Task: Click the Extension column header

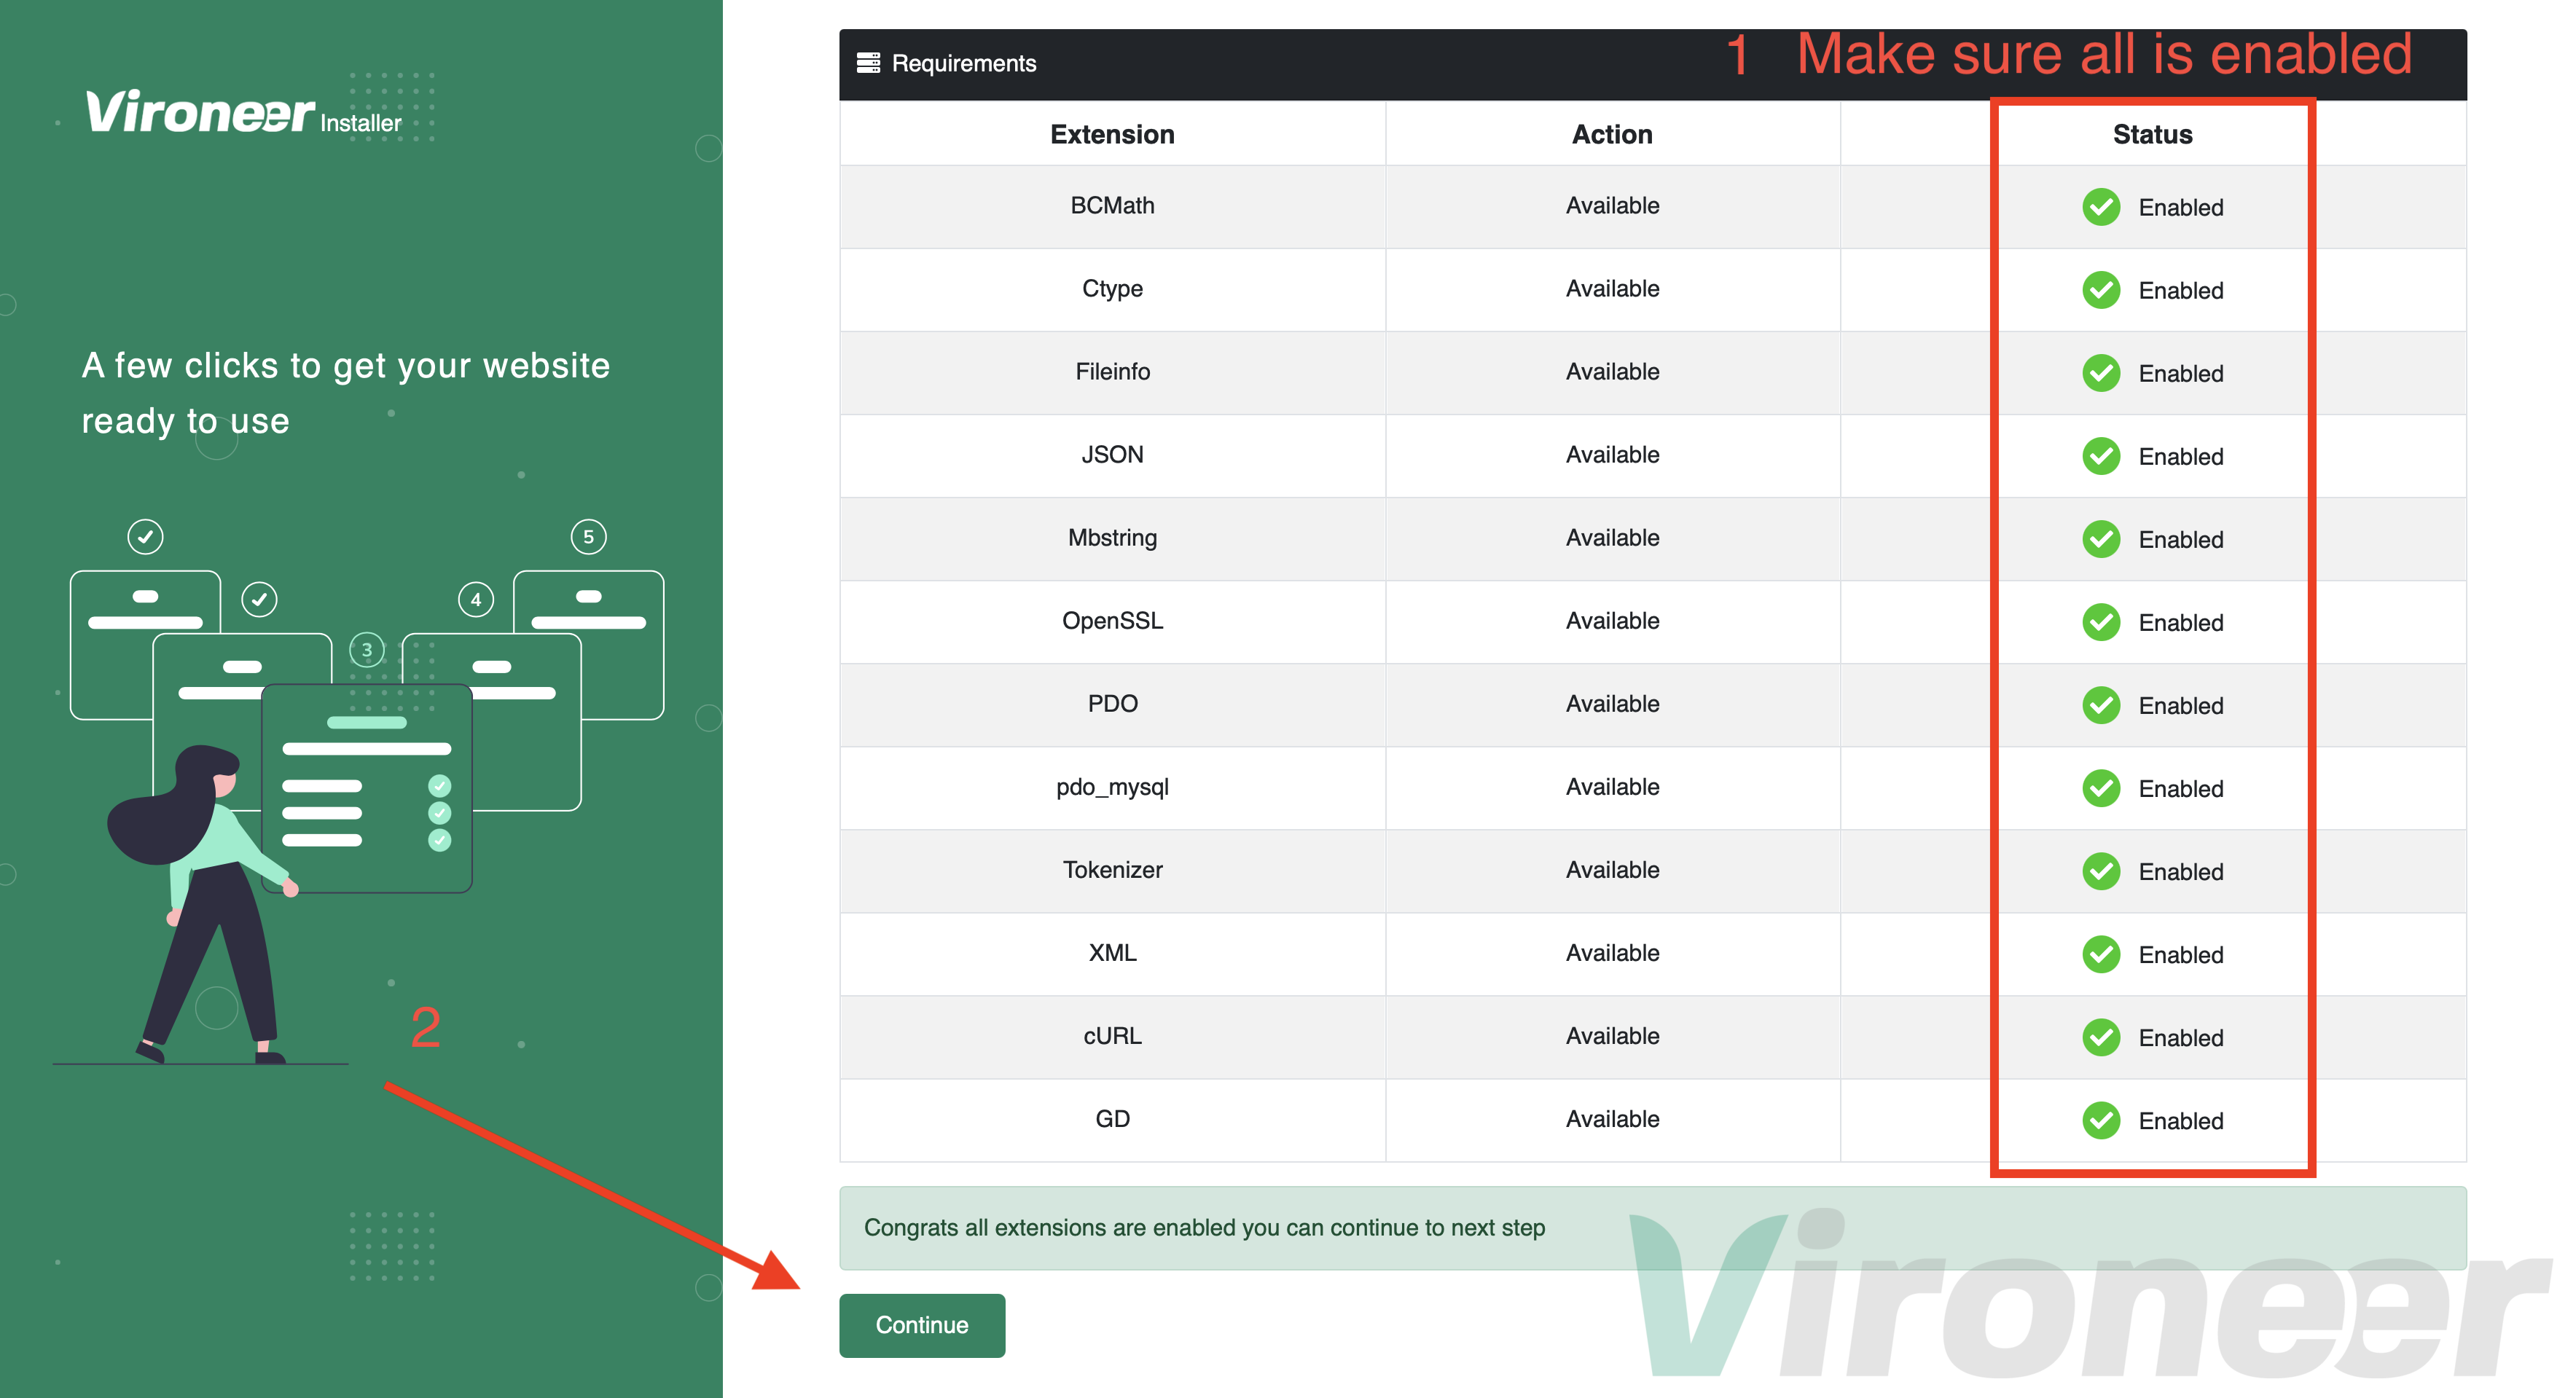Action: (x=1112, y=134)
